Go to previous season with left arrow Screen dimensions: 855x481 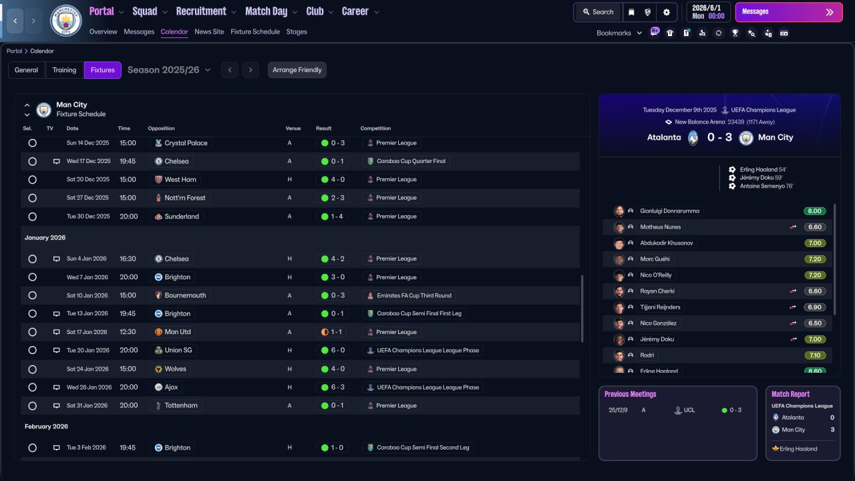(230, 70)
